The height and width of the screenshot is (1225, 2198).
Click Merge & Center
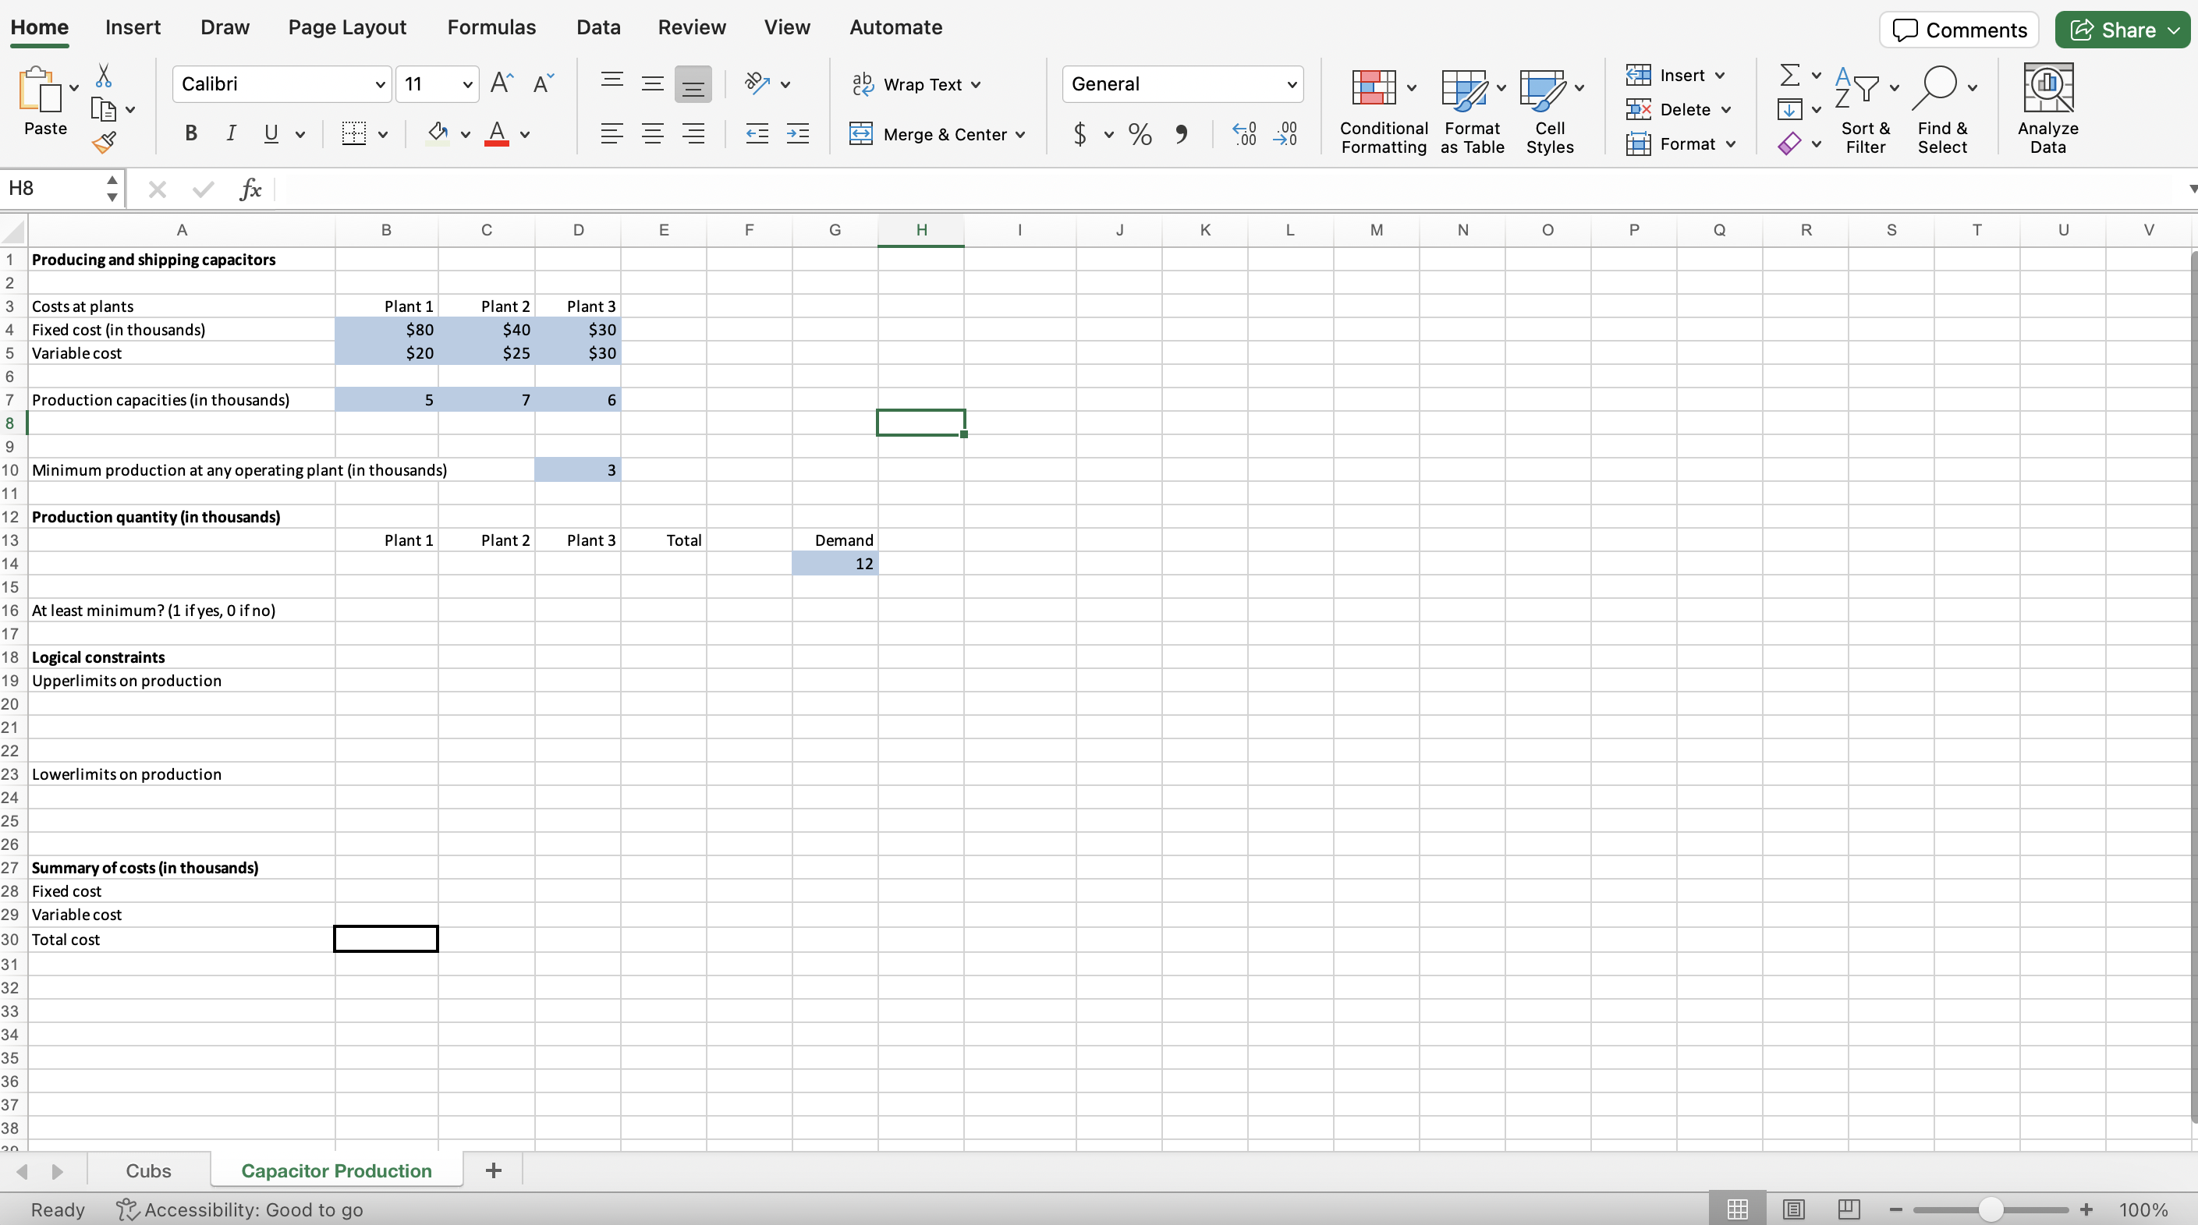tap(928, 135)
